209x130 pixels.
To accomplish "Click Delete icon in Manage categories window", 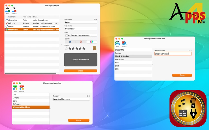I will point(22,88).
